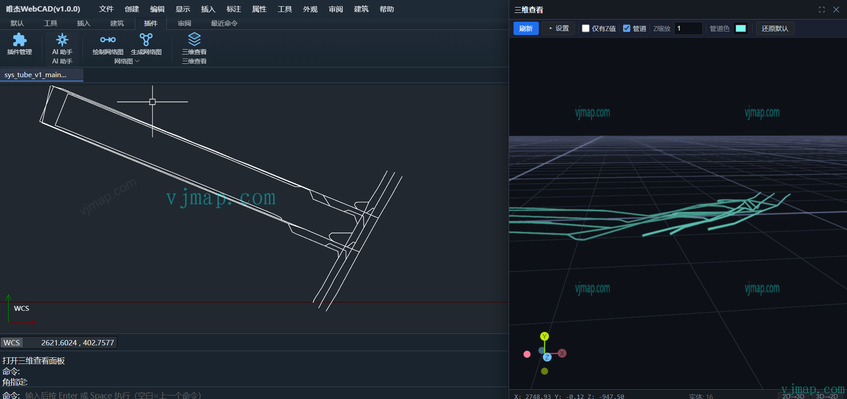
Task: Open the 管道色 color swatch
Action: [x=741, y=28]
